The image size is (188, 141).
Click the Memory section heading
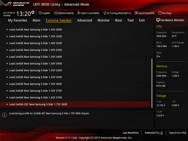162,66
